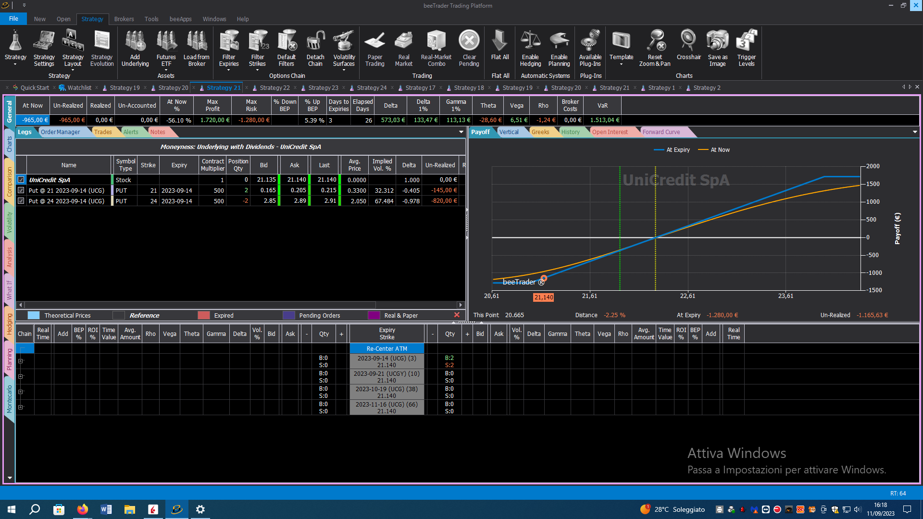Click the Add Underlying icon
Image resolution: width=923 pixels, height=519 pixels.
coord(135,48)
